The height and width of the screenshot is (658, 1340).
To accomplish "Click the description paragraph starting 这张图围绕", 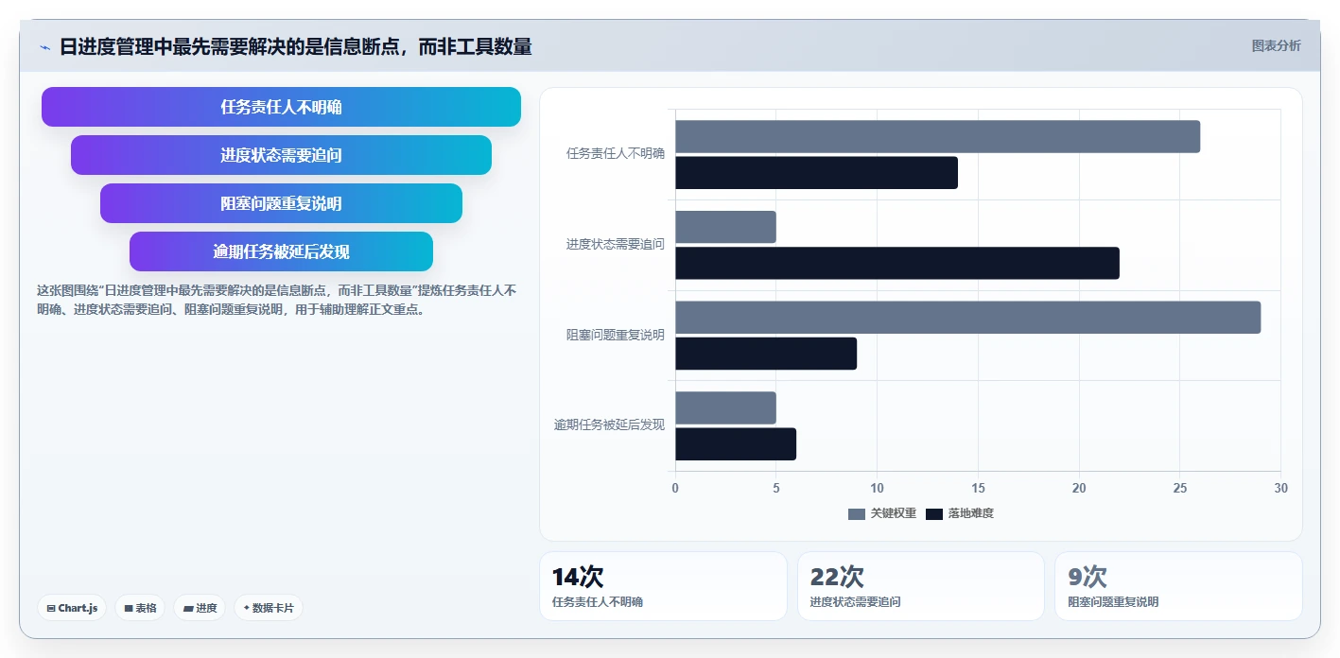I will [276, 300].
